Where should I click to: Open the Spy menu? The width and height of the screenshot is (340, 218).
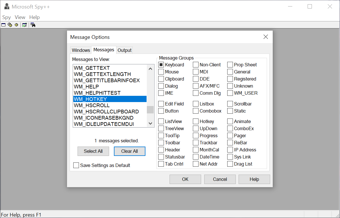pos(7,17)
